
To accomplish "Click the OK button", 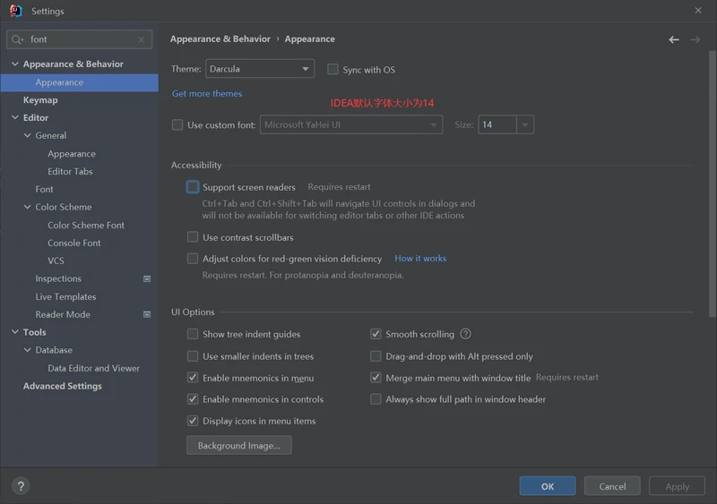I will (x=547, y=486).
